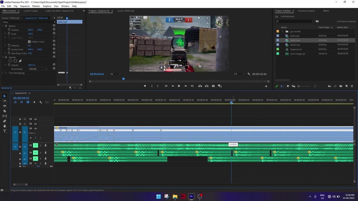Toggle V2 track output eye
Viewport: 358px width, 201px height.
tap(36, 124)
